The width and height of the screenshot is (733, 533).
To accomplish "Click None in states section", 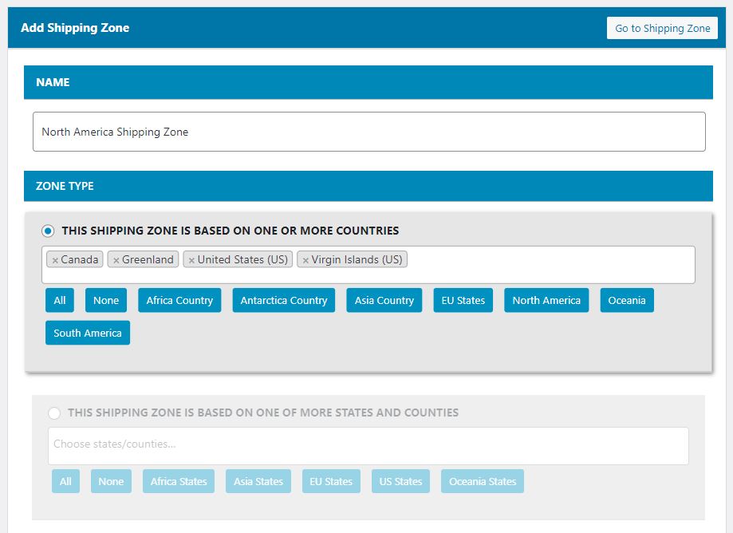I will [111, 481].
